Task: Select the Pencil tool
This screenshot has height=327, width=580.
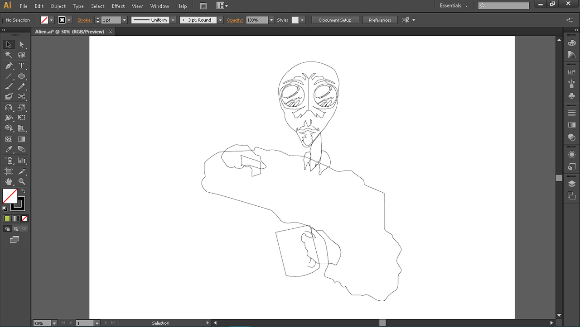Action: 22,87
